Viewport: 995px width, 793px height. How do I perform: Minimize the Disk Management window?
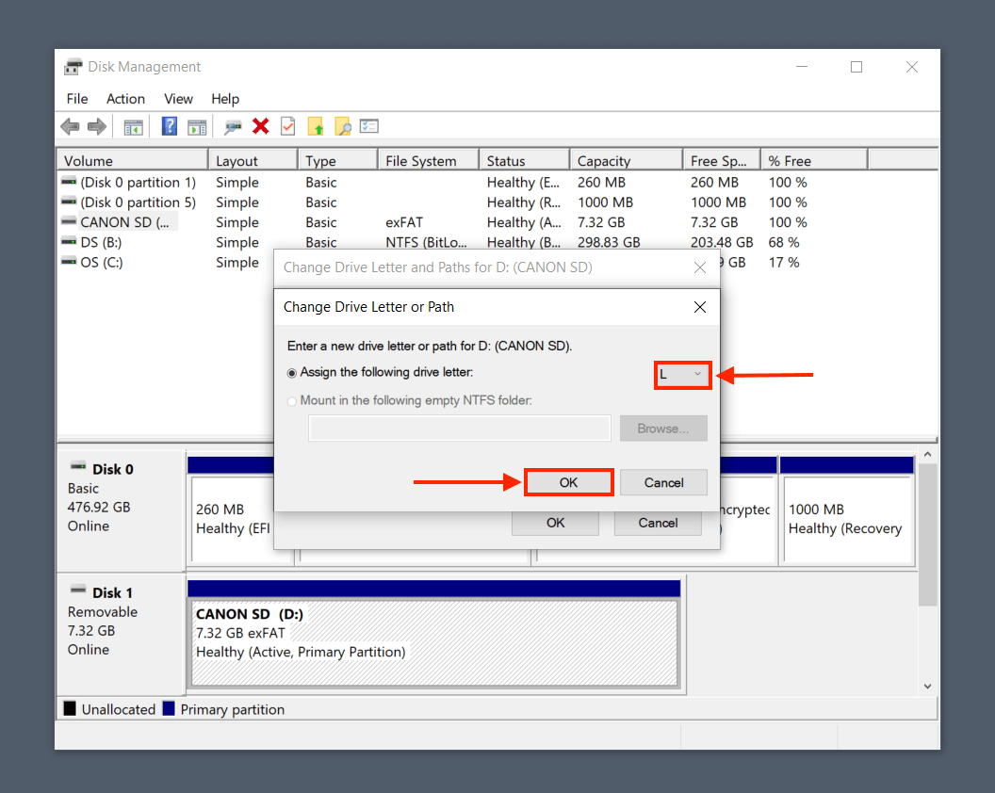coord(802,67)
